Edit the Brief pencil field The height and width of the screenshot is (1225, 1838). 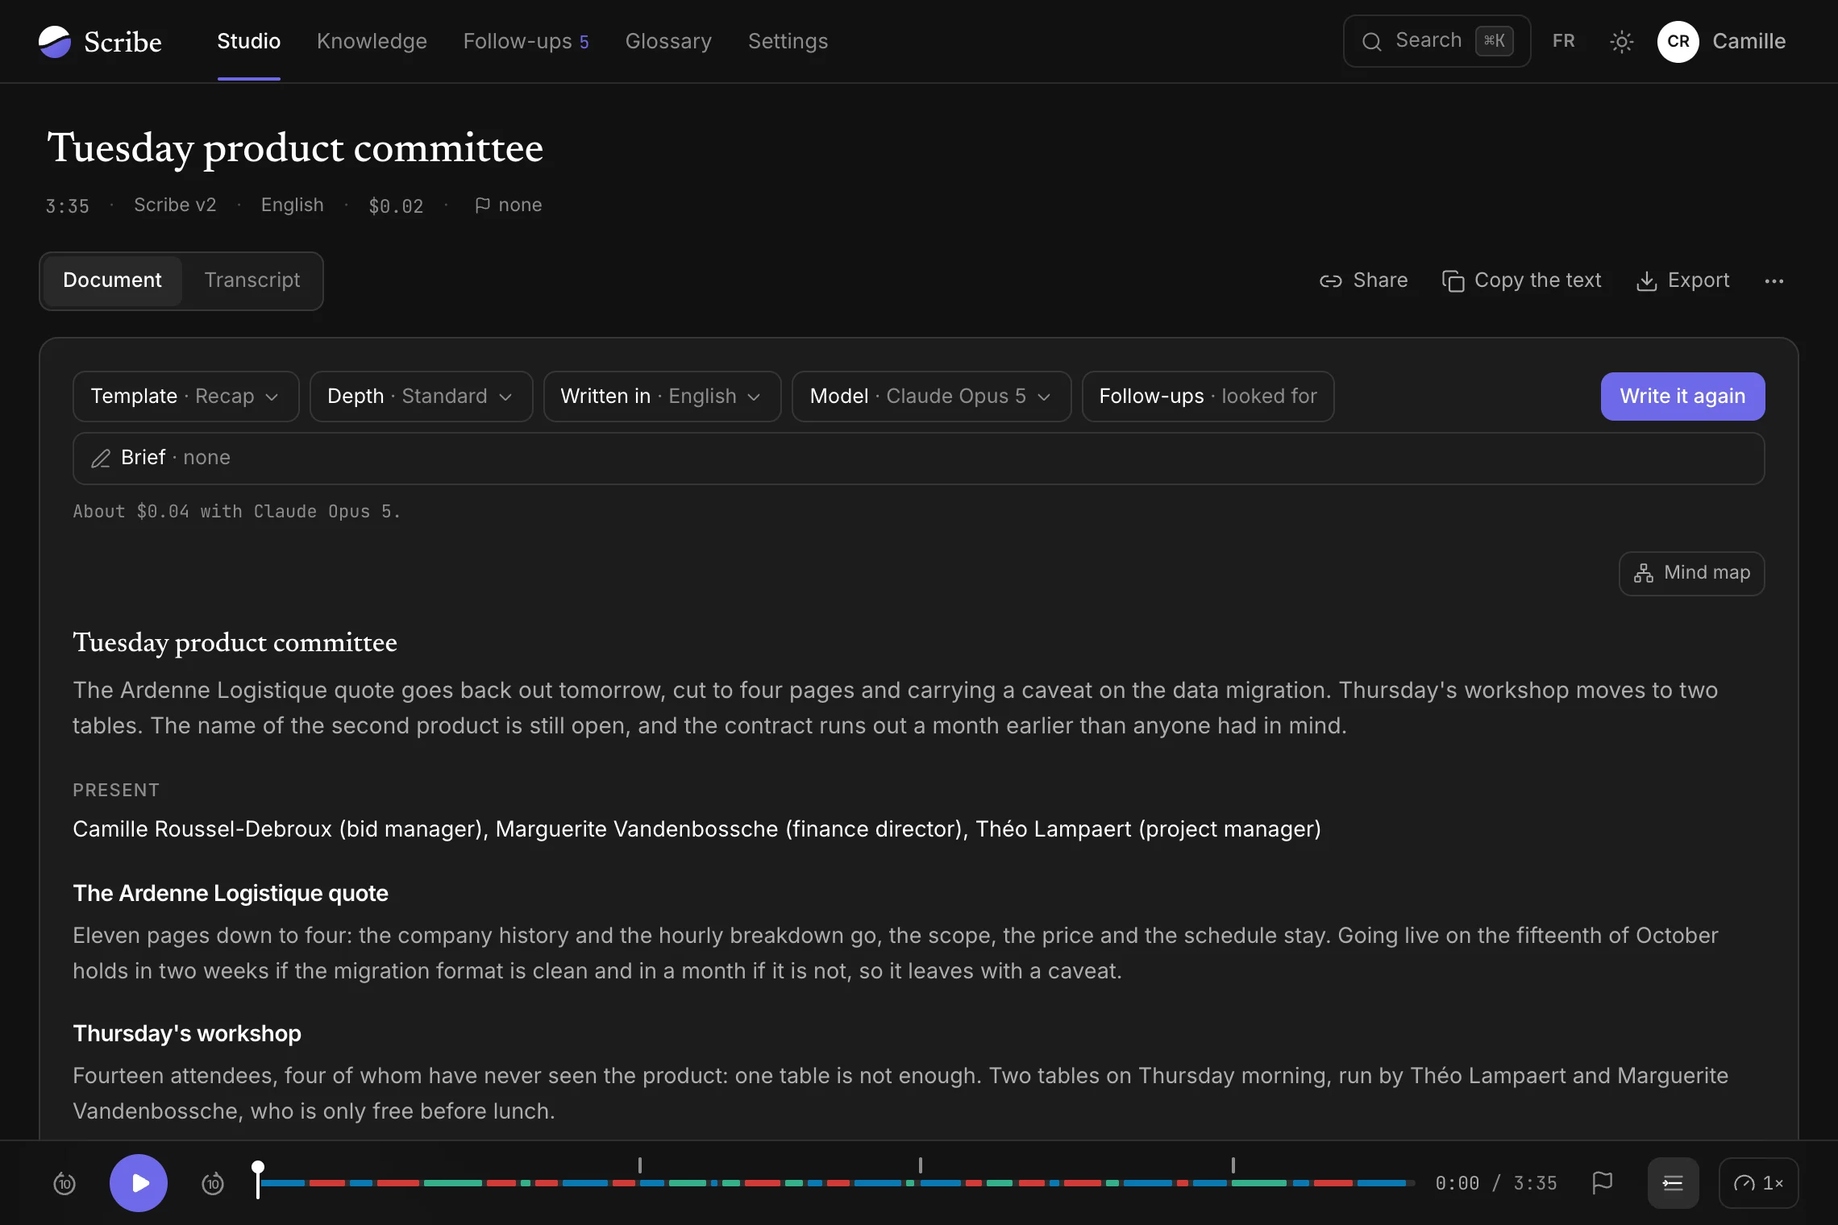tap(918, 459)
